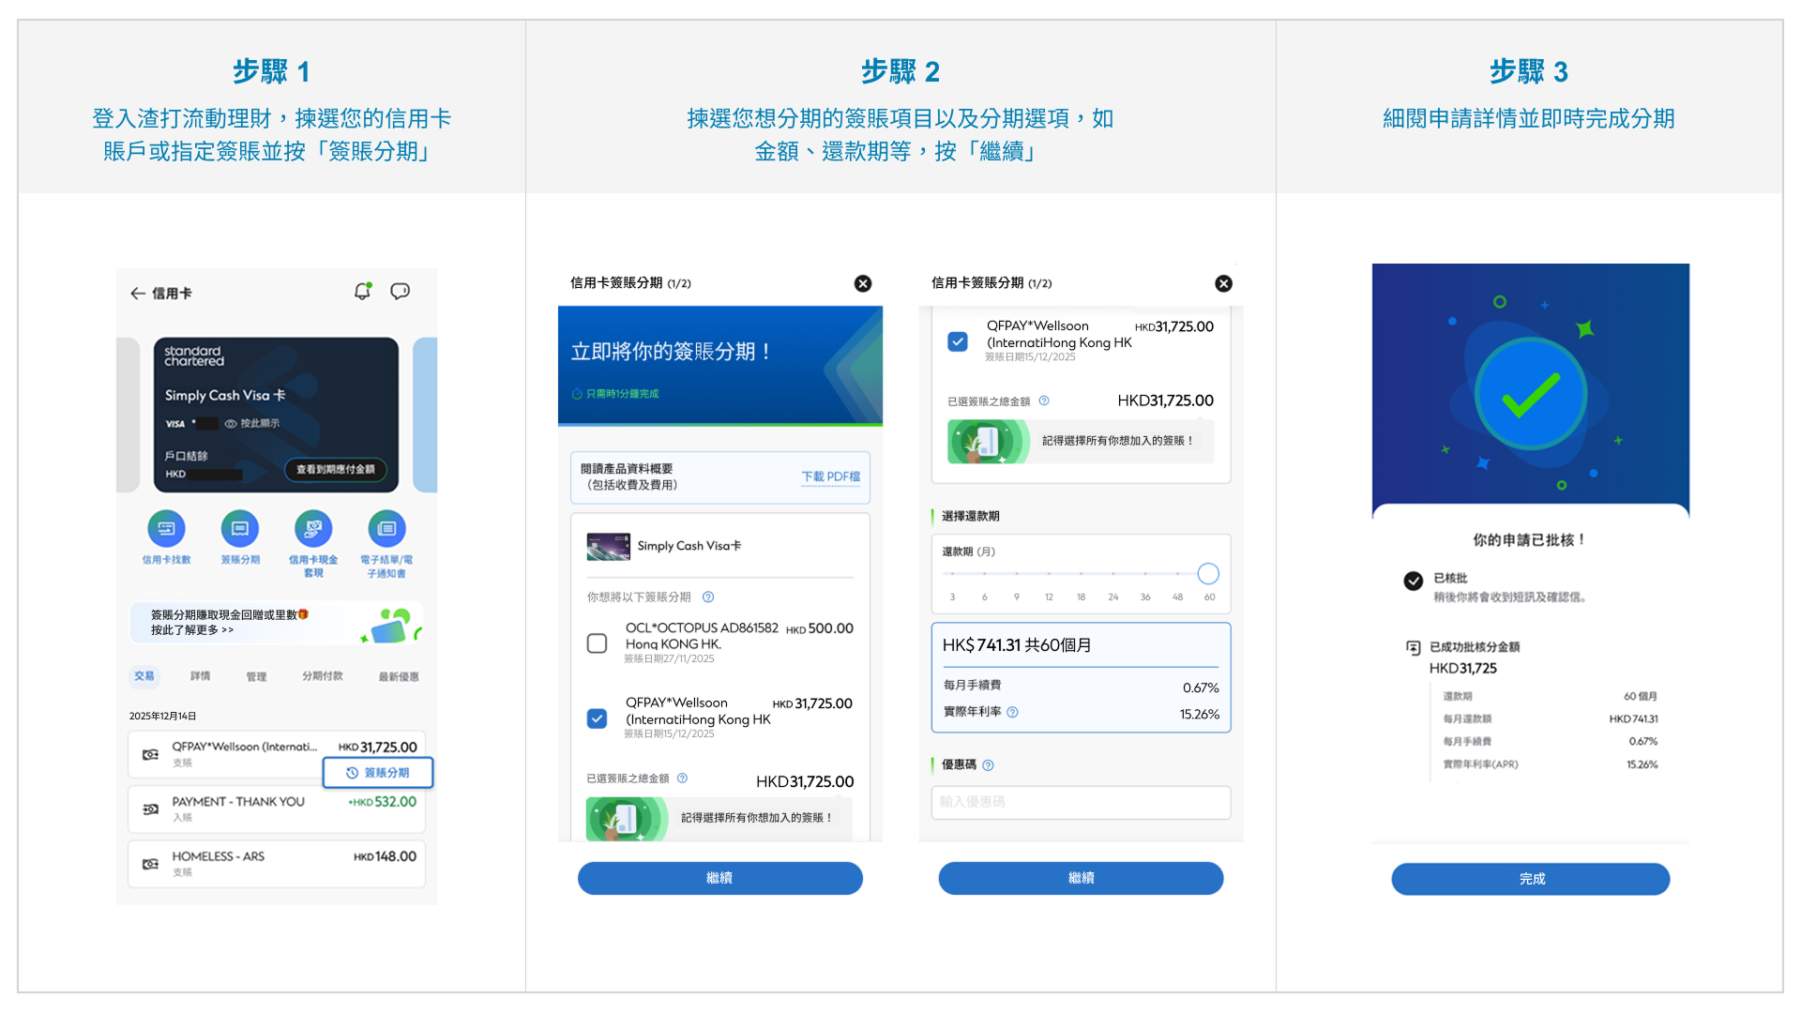
Task: Toggle the QFPAY*Wellsoon checkbox on step 2 right screen
Action: tap(958, 342)
